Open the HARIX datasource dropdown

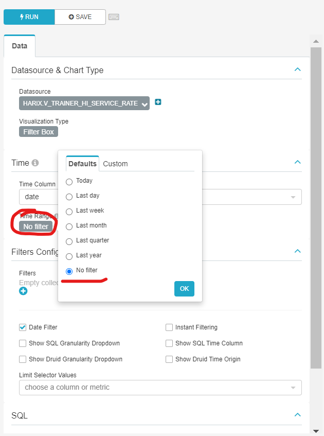(x=84, y=103)
